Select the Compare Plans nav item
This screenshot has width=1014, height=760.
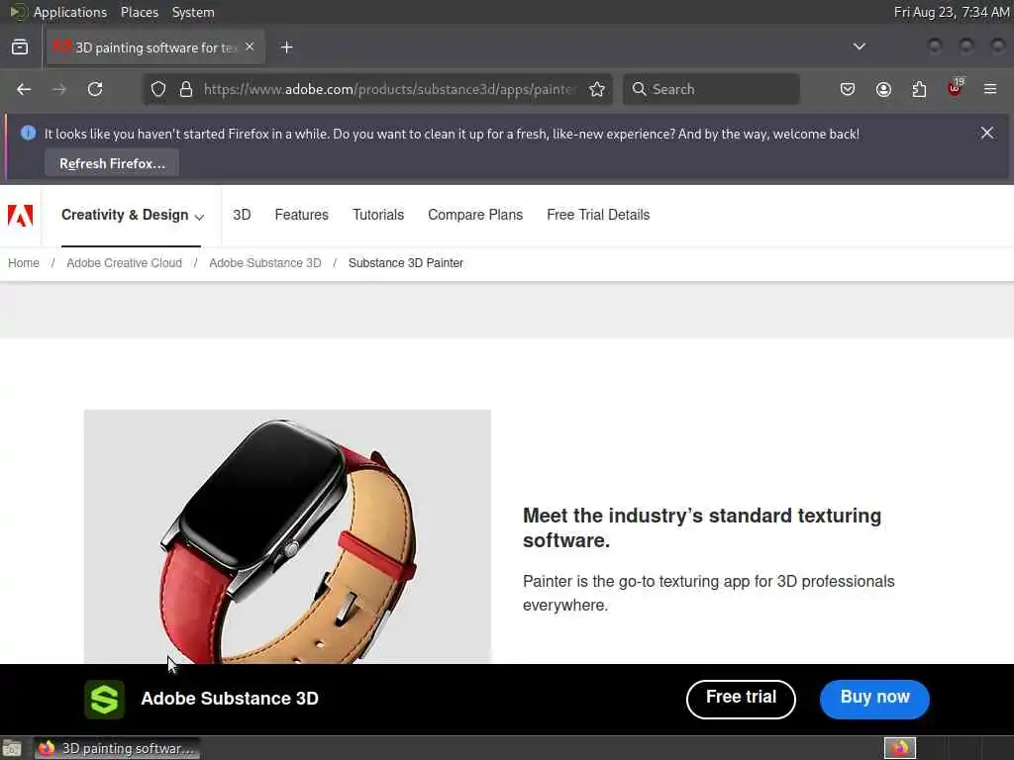(475, 215)
